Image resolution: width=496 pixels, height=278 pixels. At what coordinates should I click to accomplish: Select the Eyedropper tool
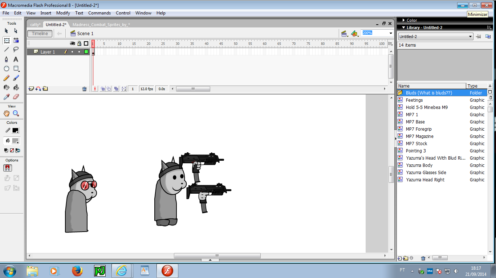7,97
